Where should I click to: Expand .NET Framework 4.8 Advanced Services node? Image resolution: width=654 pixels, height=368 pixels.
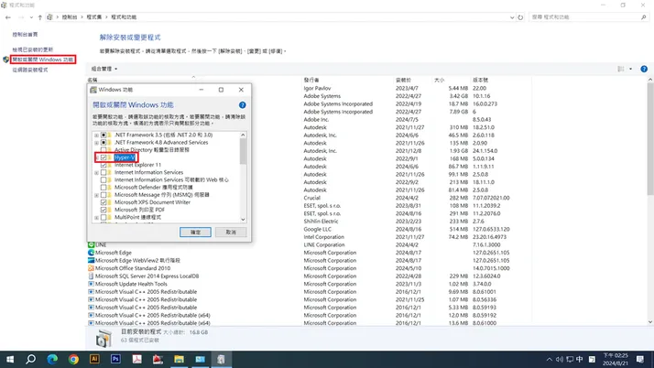[x=96, y=143]
